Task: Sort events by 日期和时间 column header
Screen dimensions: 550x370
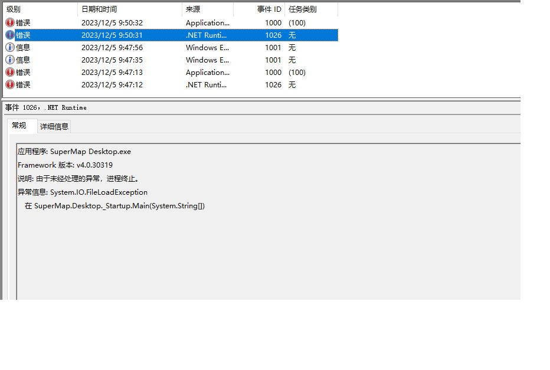Action: [x=130, y=9]
